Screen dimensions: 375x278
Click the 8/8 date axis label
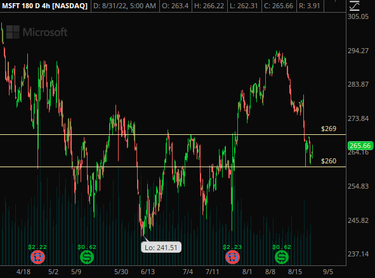click(270, 272)
